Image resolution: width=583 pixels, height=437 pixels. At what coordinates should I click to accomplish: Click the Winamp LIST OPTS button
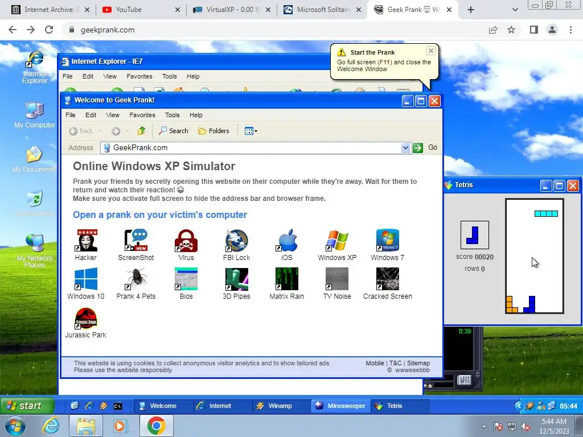pos(465,380)
